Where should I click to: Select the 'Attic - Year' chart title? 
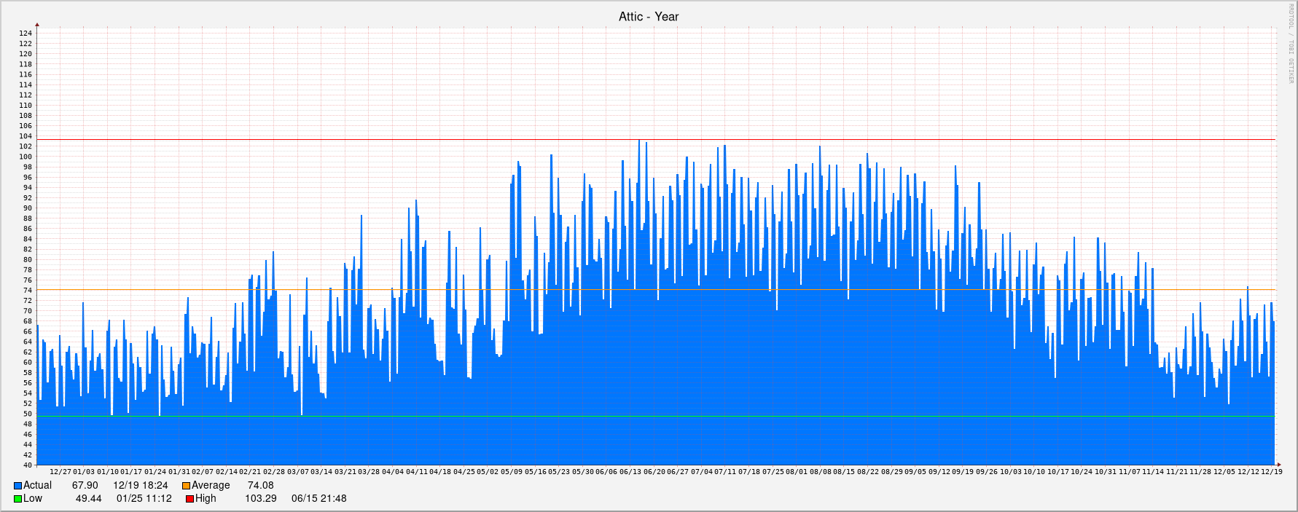(x=649, y=17)
